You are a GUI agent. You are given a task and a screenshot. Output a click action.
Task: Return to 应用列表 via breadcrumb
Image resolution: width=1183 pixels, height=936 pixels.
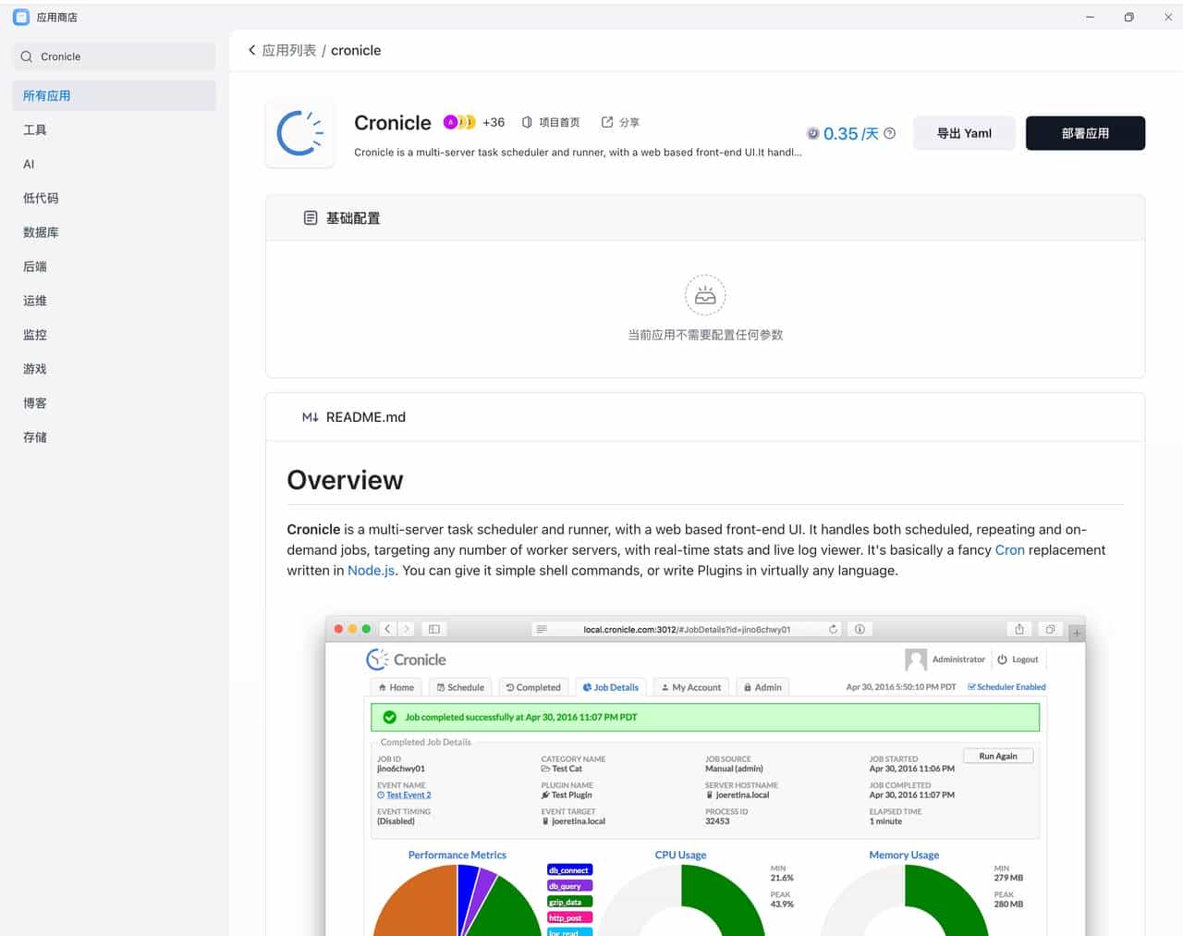(289, 50)
